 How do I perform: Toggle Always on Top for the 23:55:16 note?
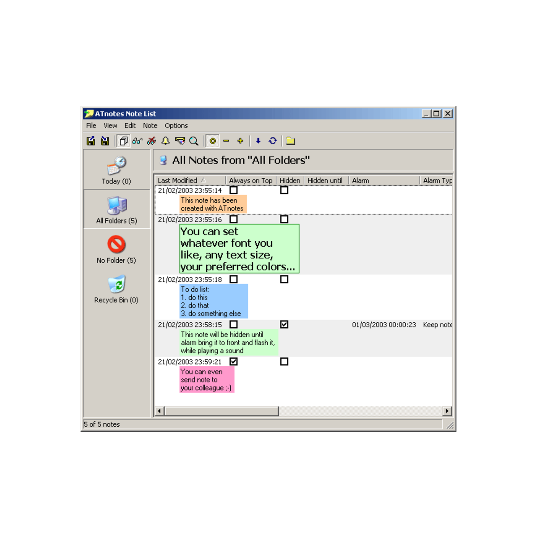234,219
